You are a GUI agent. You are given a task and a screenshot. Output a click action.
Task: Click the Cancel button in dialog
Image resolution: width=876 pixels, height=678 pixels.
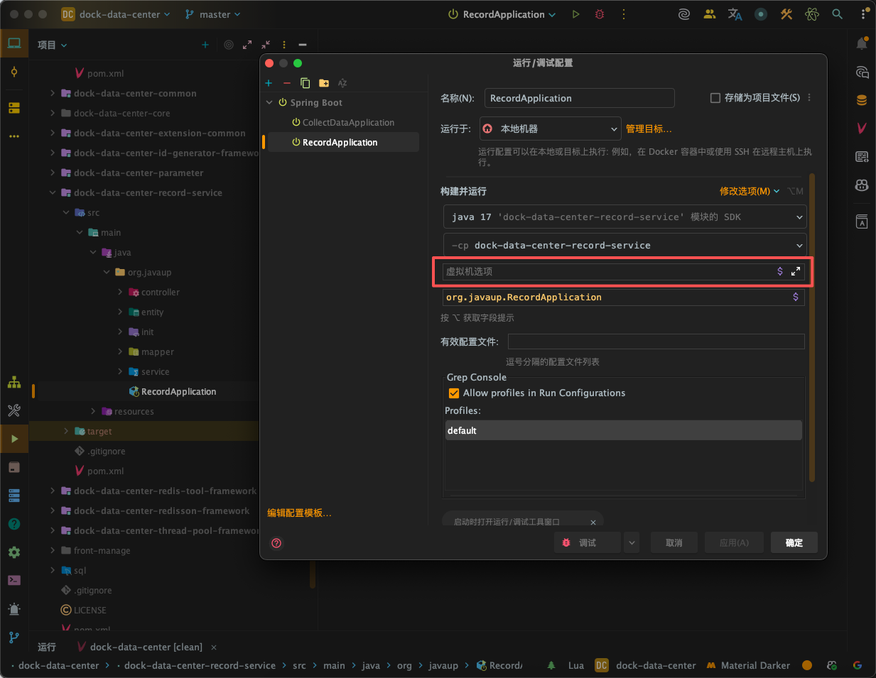[x=674, y=543]
